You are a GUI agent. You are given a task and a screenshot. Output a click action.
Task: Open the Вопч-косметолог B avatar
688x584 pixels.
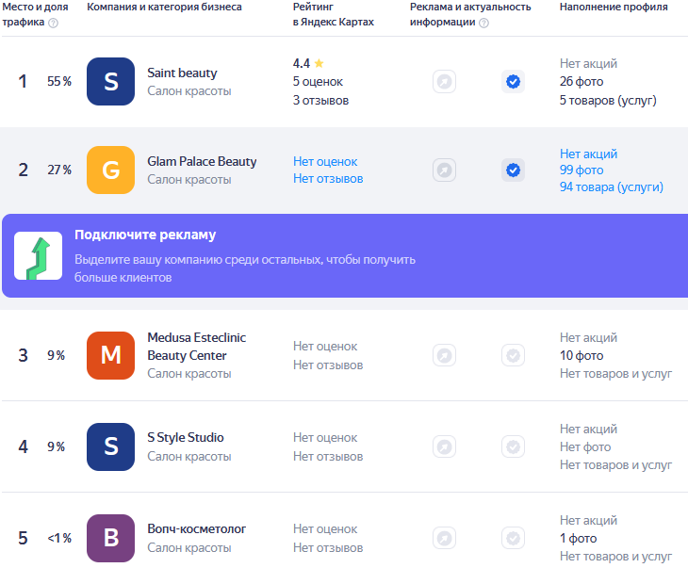click(110, 539)
